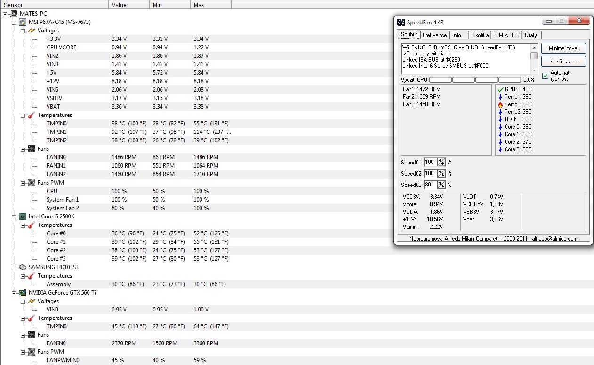This screenshot has height=365, width=594.
Task: Click the thermometer icon under NVIDIA GeForce GTX 560 Ti
Action: click(32, 318)
